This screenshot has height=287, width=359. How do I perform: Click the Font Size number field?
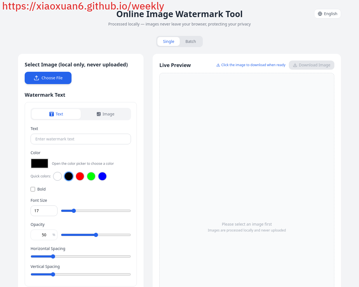44,211
